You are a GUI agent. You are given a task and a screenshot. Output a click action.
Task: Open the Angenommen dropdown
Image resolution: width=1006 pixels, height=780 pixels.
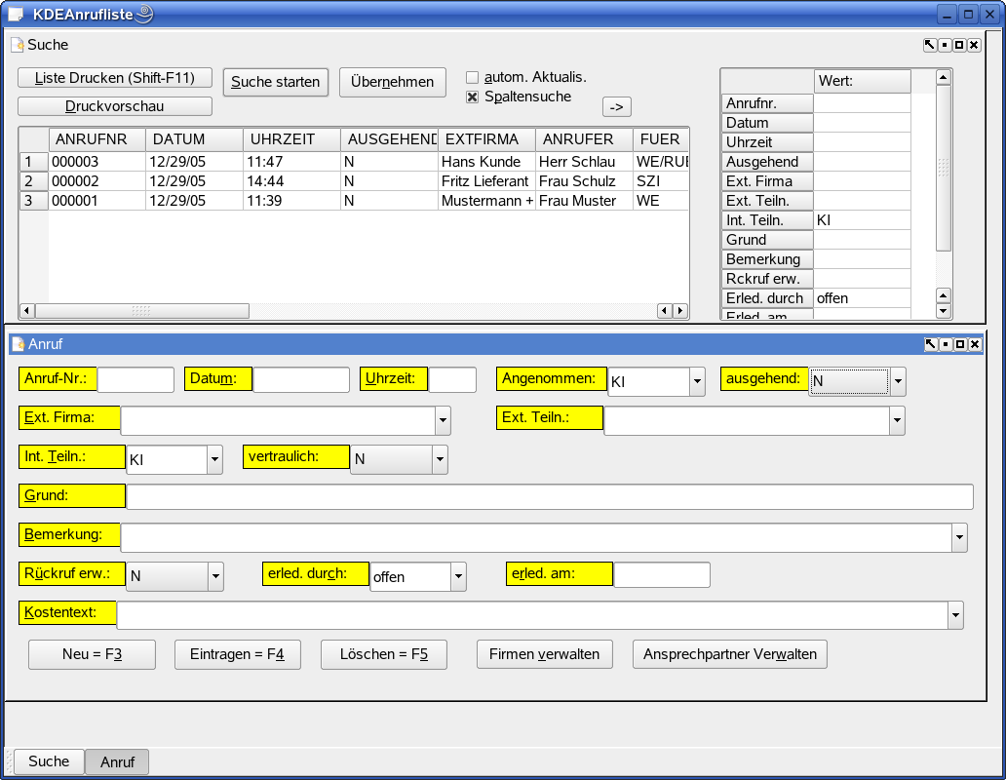tap(696, 382)
